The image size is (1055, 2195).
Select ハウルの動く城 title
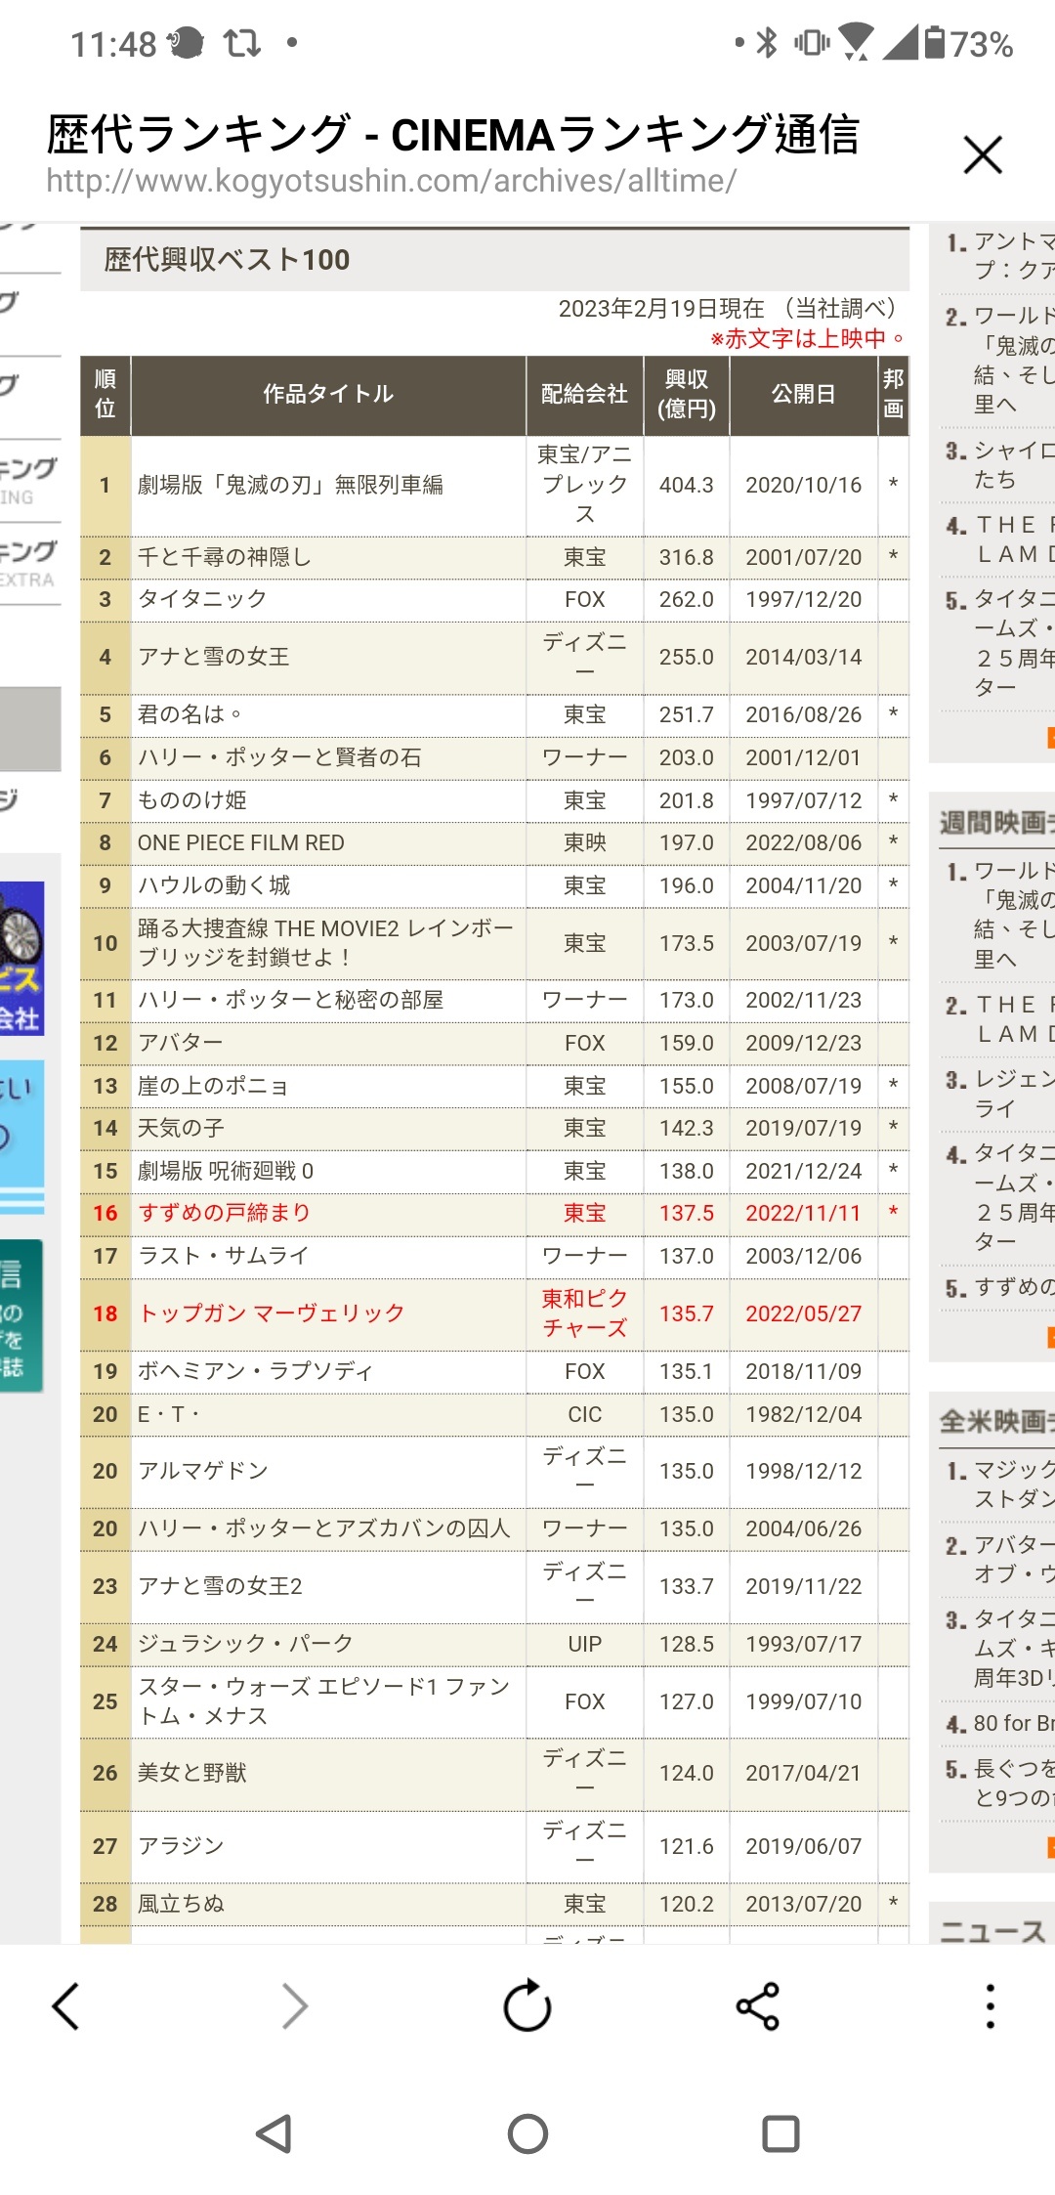(x=214, y=885)
